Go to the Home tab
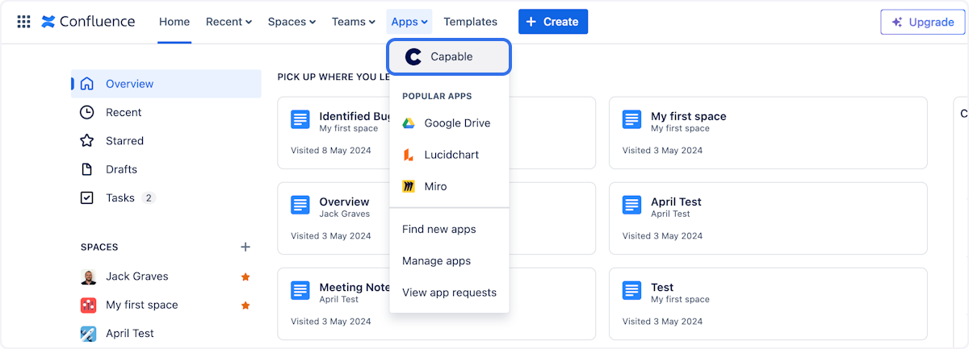Image resolution: width=969 pixels, height=349 pixels. click(x=174, y=22)
